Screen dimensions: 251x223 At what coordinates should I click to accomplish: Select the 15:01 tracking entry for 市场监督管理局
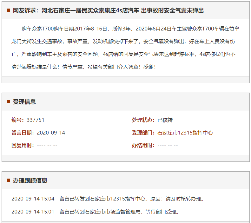pos(119,212)
